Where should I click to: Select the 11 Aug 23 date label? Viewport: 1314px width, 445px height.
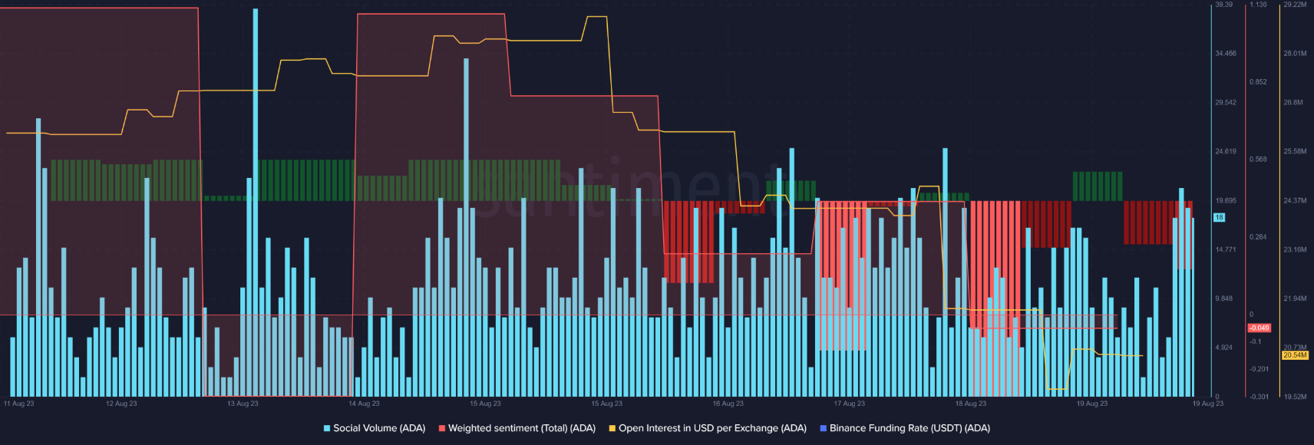(x=19, y=404)
